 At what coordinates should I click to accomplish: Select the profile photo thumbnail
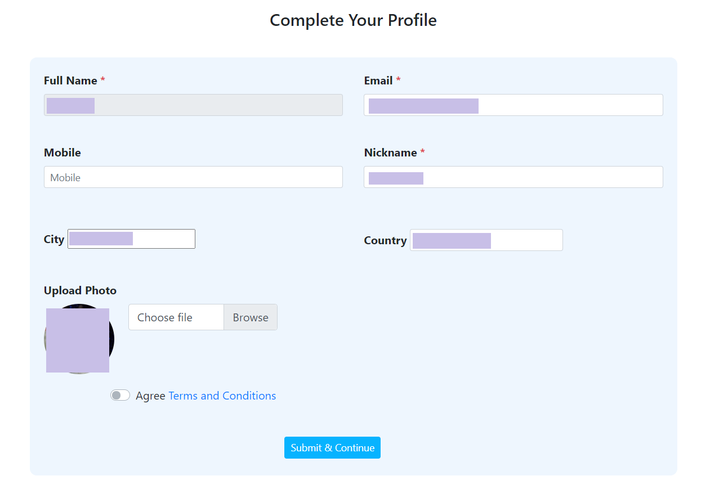point(79,339)
